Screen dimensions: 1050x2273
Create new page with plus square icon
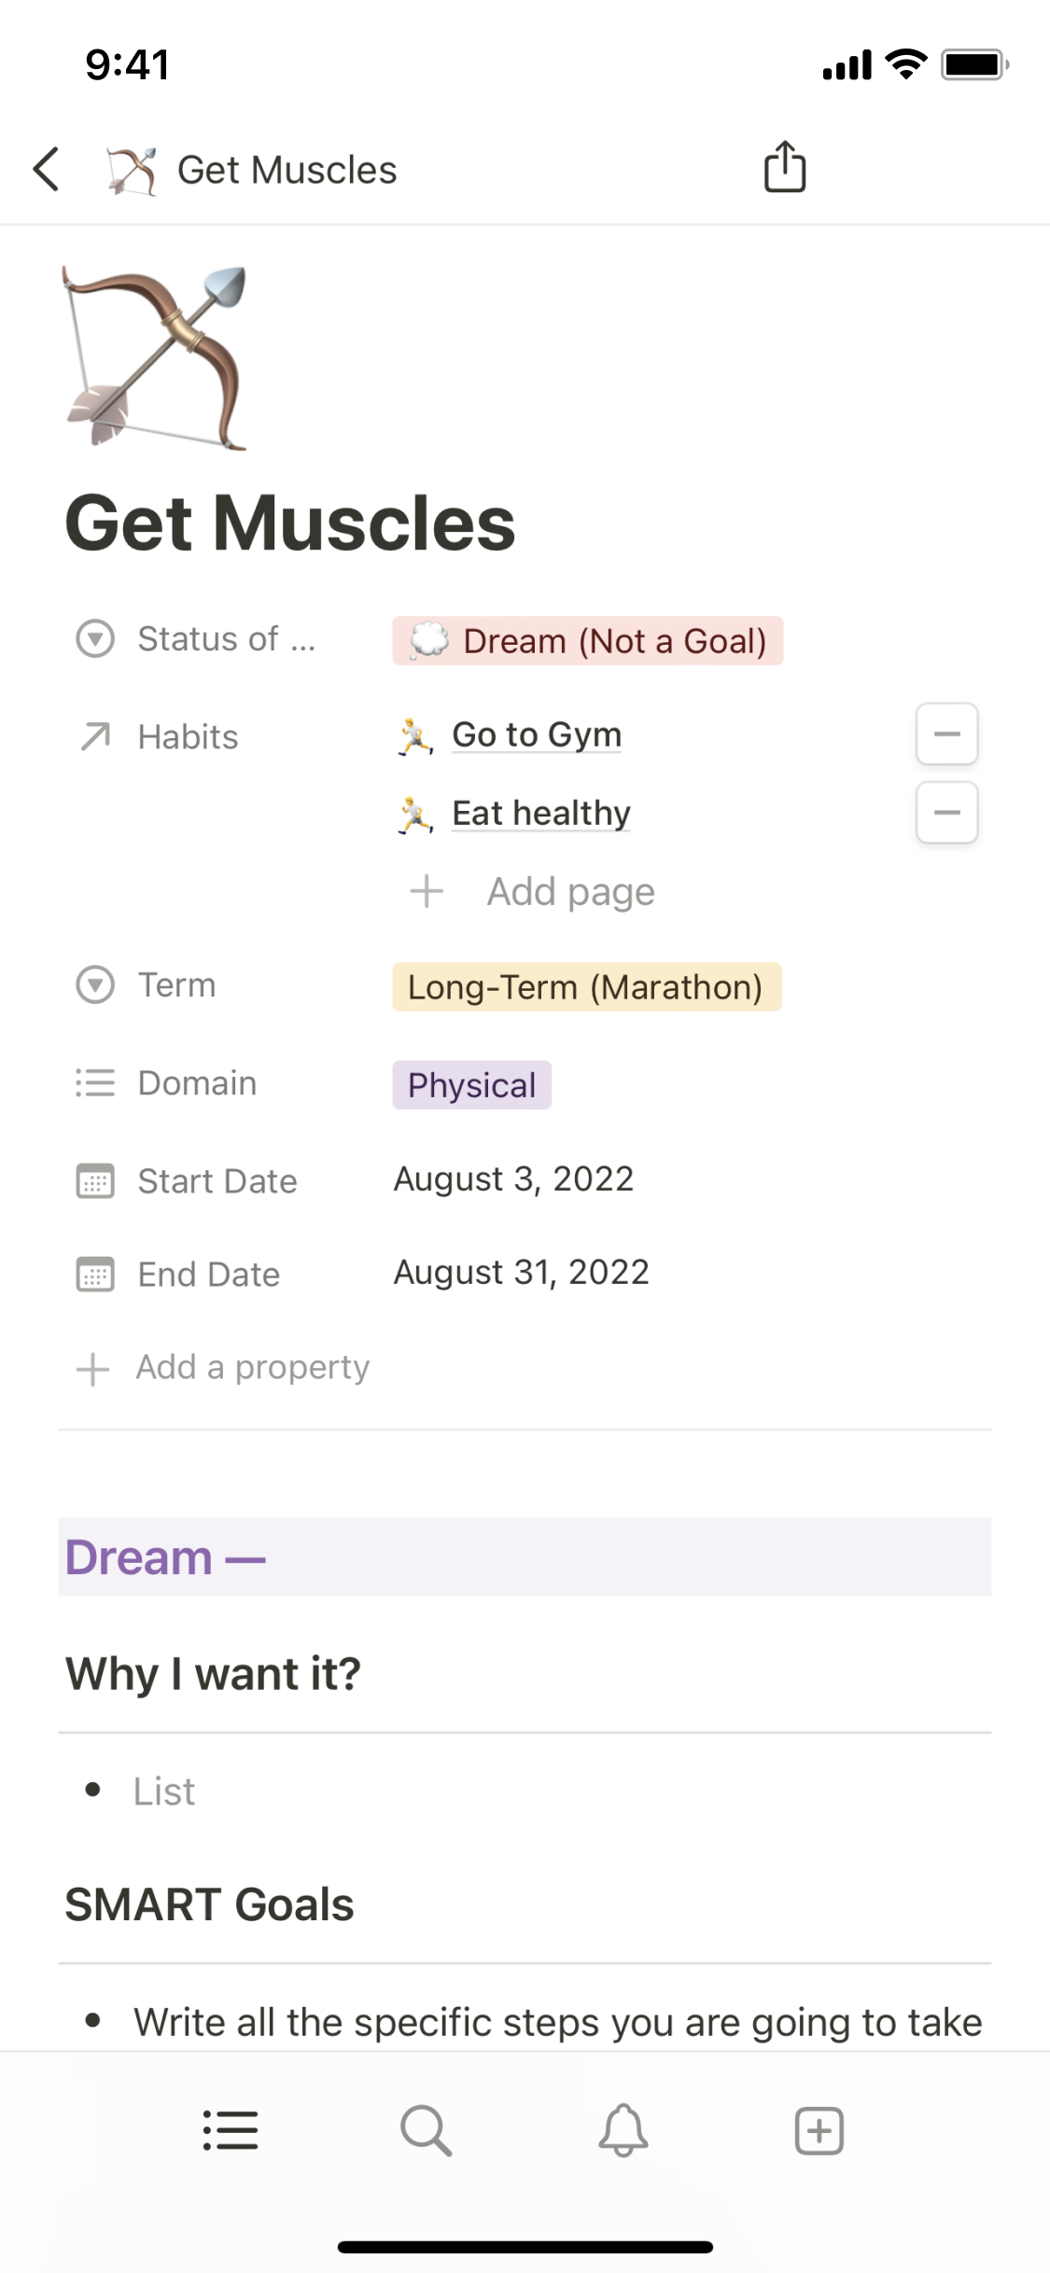tap(819, 2130)
